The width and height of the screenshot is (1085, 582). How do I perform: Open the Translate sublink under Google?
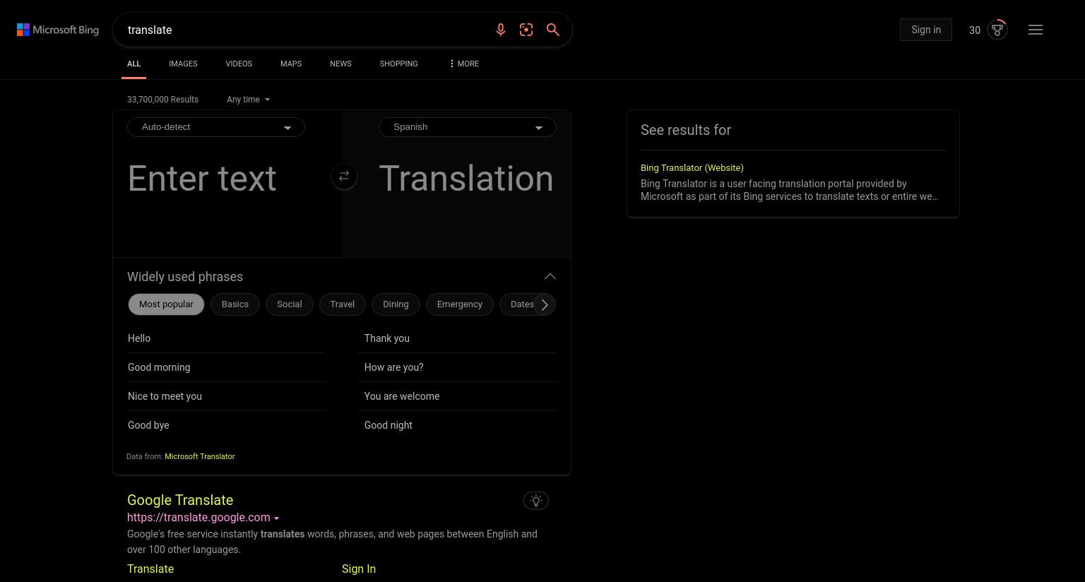[x=150, y=569]
